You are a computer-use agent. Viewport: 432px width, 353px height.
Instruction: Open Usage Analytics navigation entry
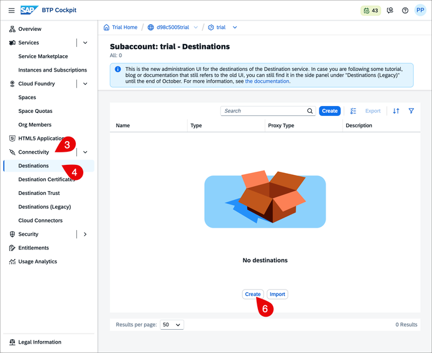click(38, 261)
